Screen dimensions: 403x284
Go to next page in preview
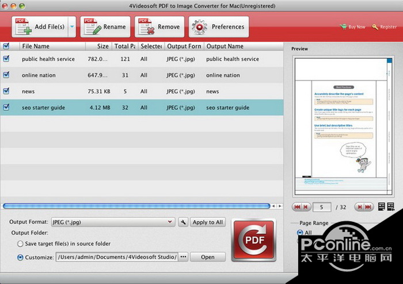(359, 207)
